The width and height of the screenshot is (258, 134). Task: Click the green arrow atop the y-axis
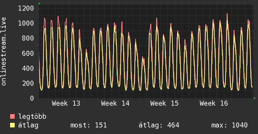coord(39,3)
